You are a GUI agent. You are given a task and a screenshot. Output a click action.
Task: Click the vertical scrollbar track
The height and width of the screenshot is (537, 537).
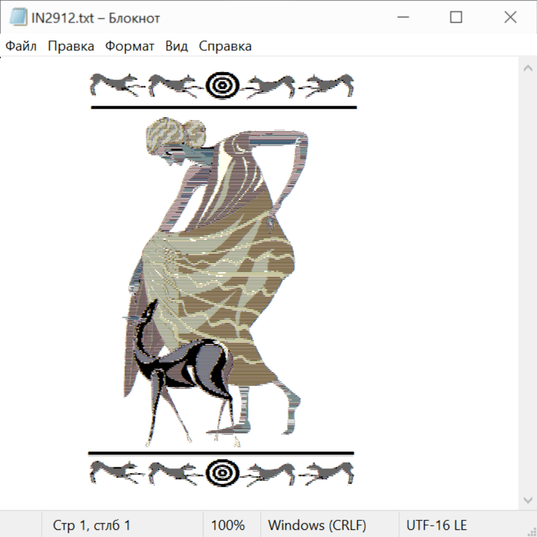coord(527,283)
